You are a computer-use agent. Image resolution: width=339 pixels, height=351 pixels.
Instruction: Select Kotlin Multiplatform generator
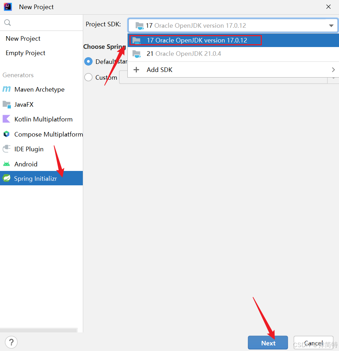point(41,119)
